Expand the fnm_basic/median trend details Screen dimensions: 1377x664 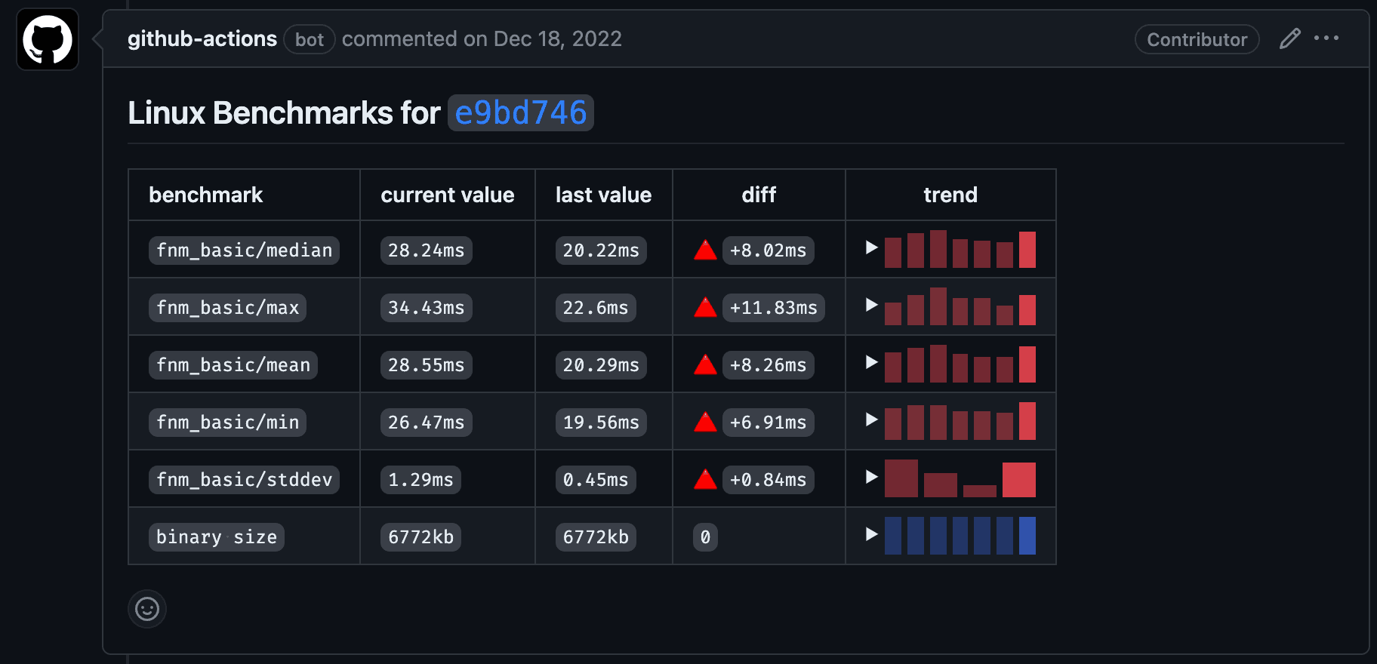pos(871,247)
